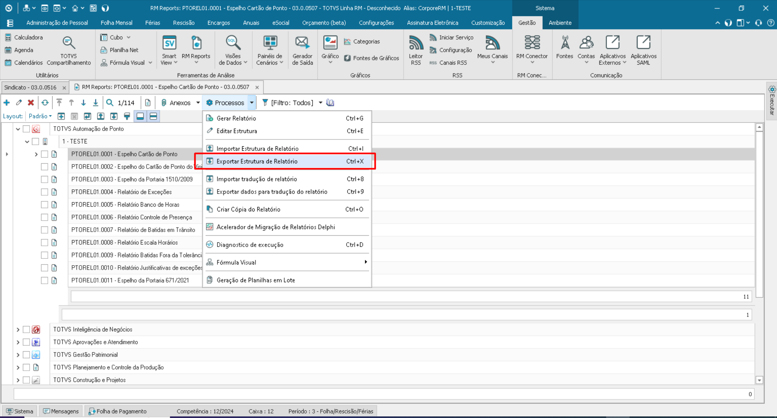
Task: Open Leitor RSS reader
Action: click(x=415, y=51)
